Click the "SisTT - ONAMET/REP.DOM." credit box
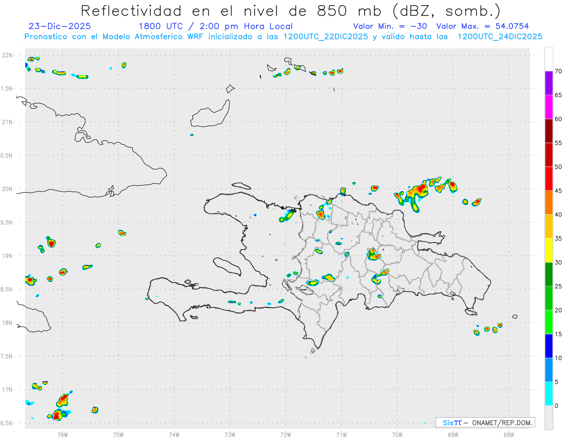Image resolution: width=571 pixels, height=441 pixels. click(x=485, y=422)
